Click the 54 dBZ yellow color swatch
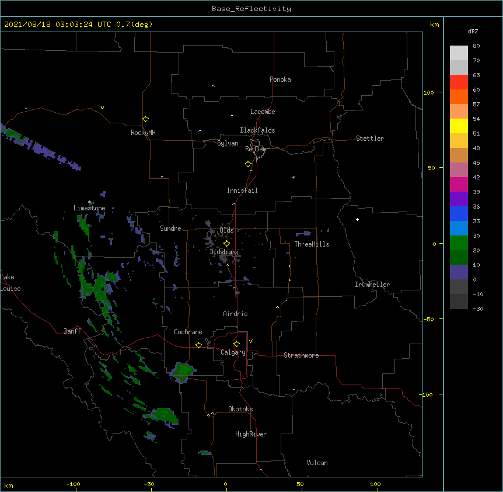 click(459, 126)
